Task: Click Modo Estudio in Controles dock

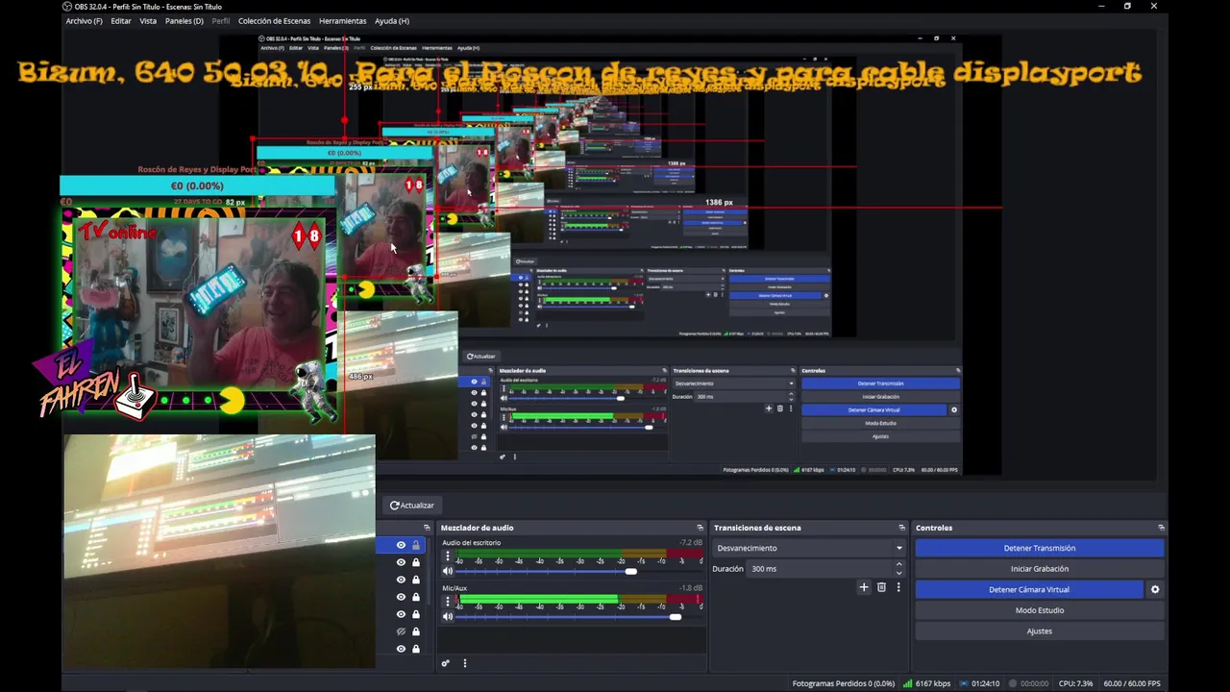Action: (1039, 610)
